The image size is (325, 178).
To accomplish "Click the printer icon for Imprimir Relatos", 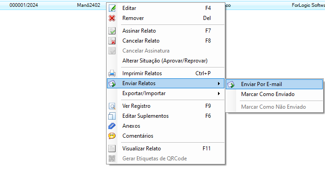I will pos(112,73).
